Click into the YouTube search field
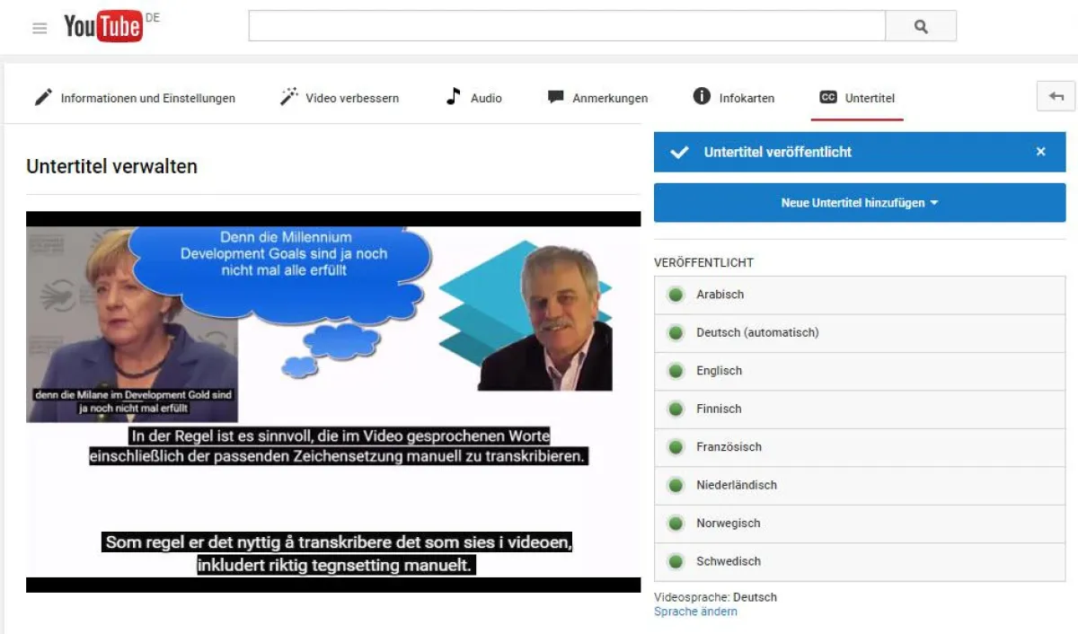Image resolution: width=1078 pixels, height=634 pixels. coord(566,27)
